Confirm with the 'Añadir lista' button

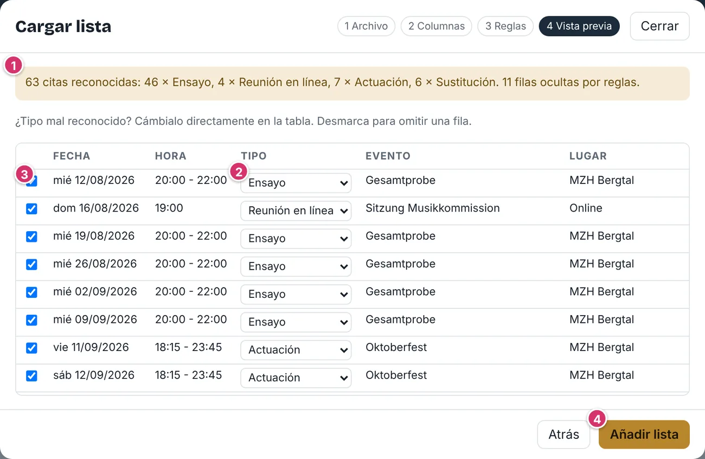coord(644,435)
